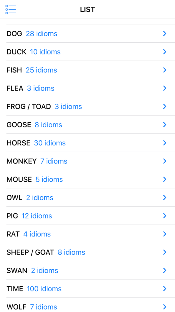Expand the GOOSE idioms row chevron

(x=165, y=124)
